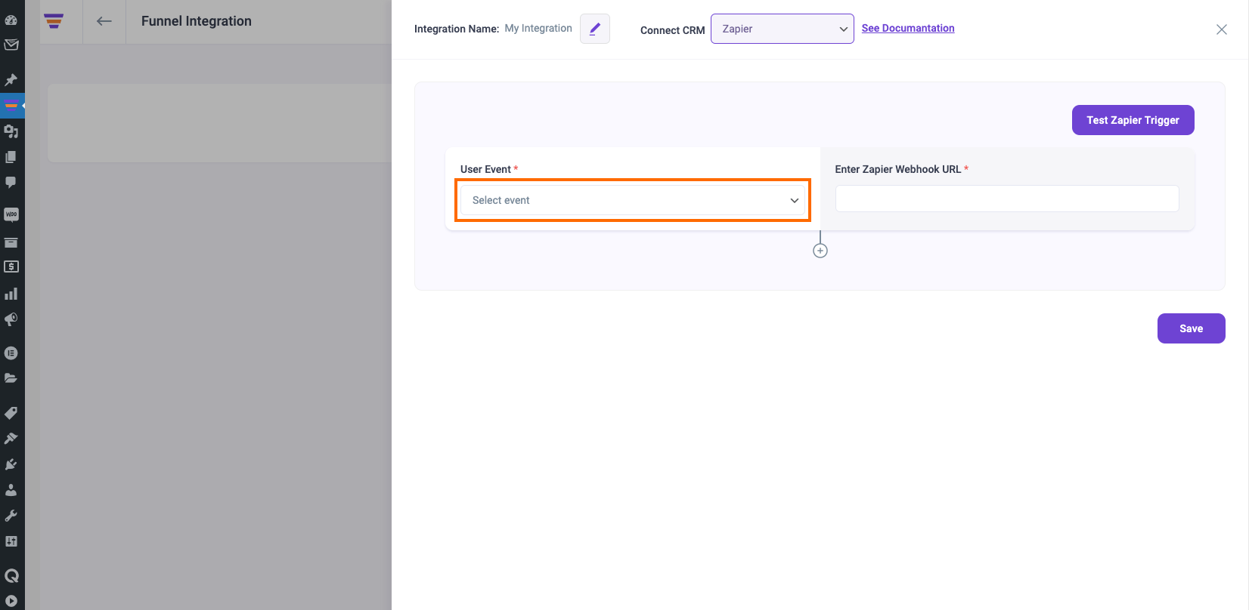Open the Users person sidebar icon
1249x610 pixels.
(x=11, y=490)
